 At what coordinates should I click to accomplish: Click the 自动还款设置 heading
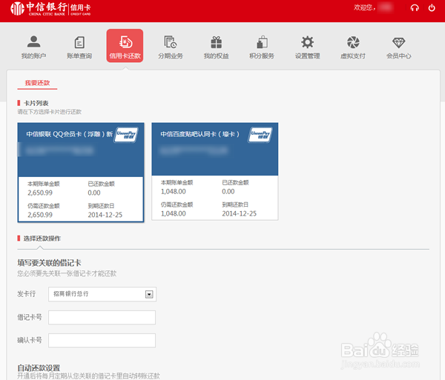click(39, 368)
